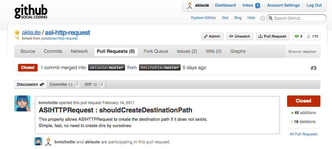Click the red Closed status button on the right
The width and height of the screenshot is (332, 149).
coord(303,101)
